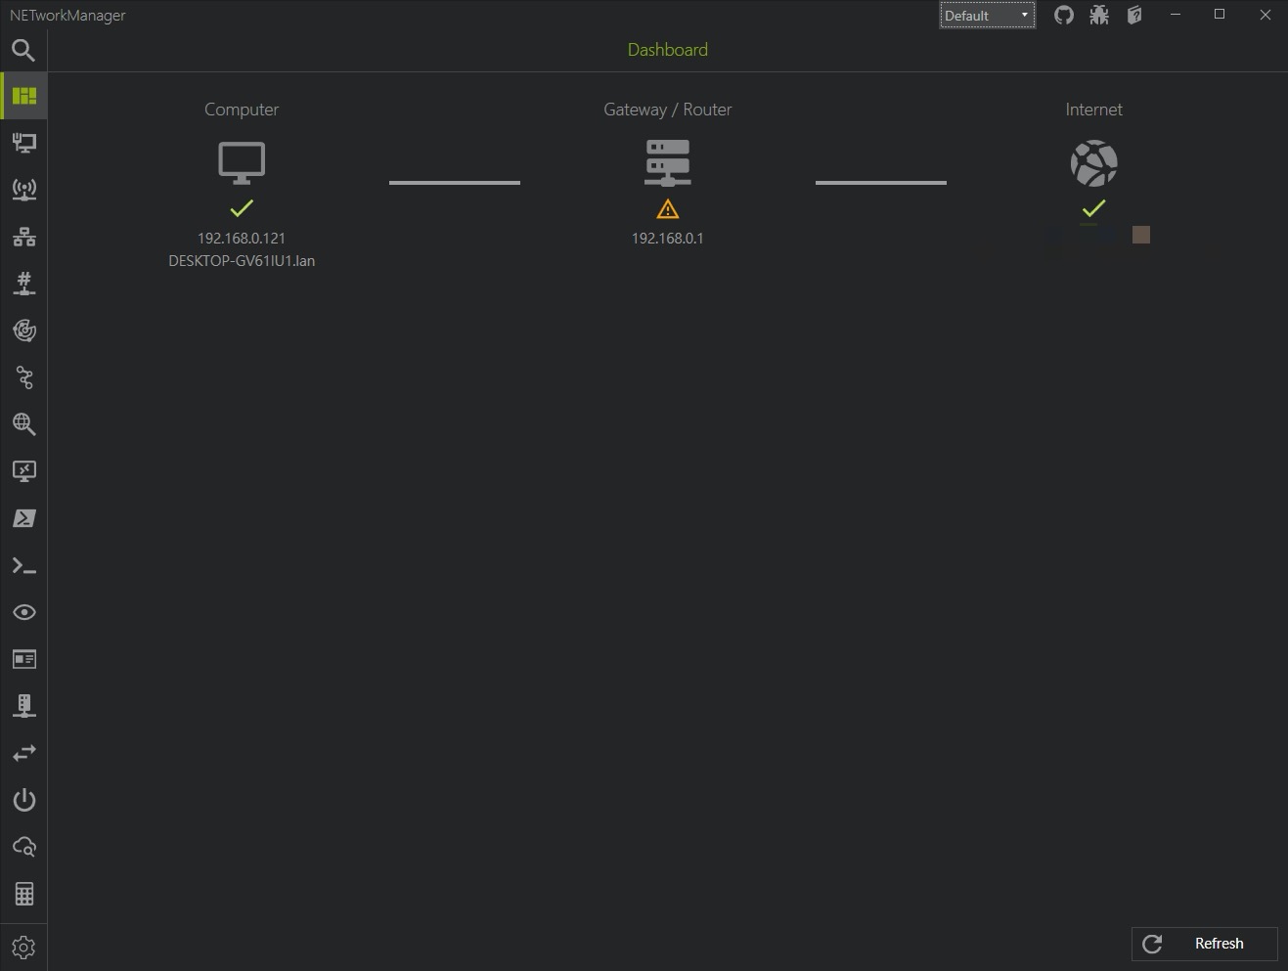Open the documentation book icon

(x=1134, y=15)
